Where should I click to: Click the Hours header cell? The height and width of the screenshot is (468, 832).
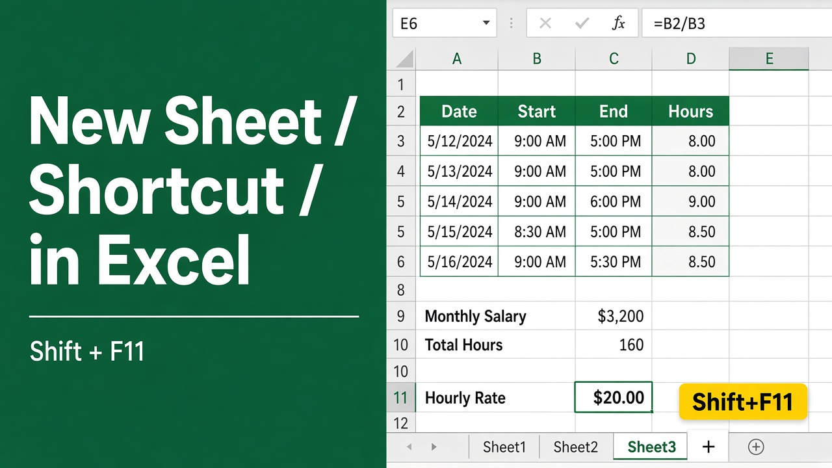(x=690, y=111)
